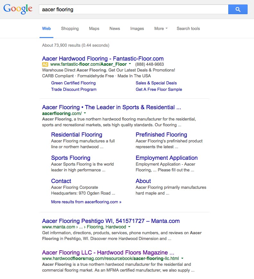The width and height of the screenshot is (254, 279).
Task: Click 'www.manta.com › ... › Flooring, Hardwood' breadcrumb
Action: (84, 227)
